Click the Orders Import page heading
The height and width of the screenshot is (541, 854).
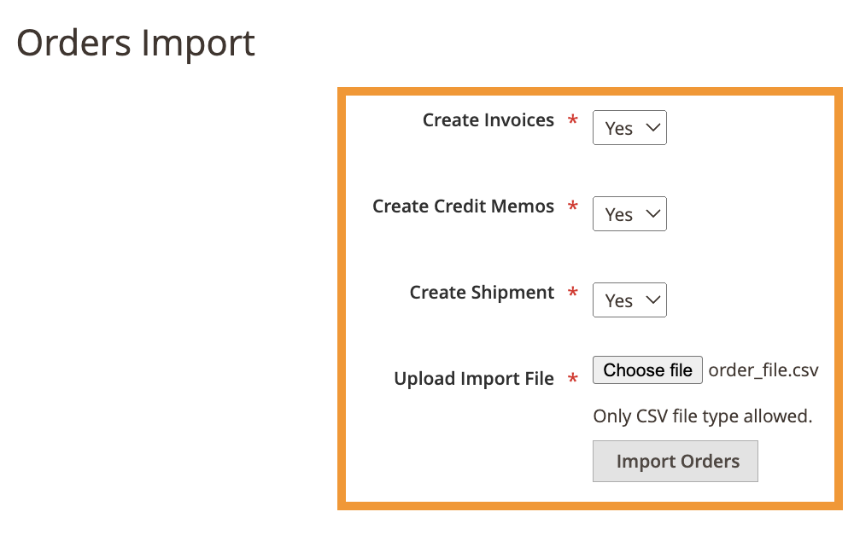pyautogui.click(x=137, y=43)
